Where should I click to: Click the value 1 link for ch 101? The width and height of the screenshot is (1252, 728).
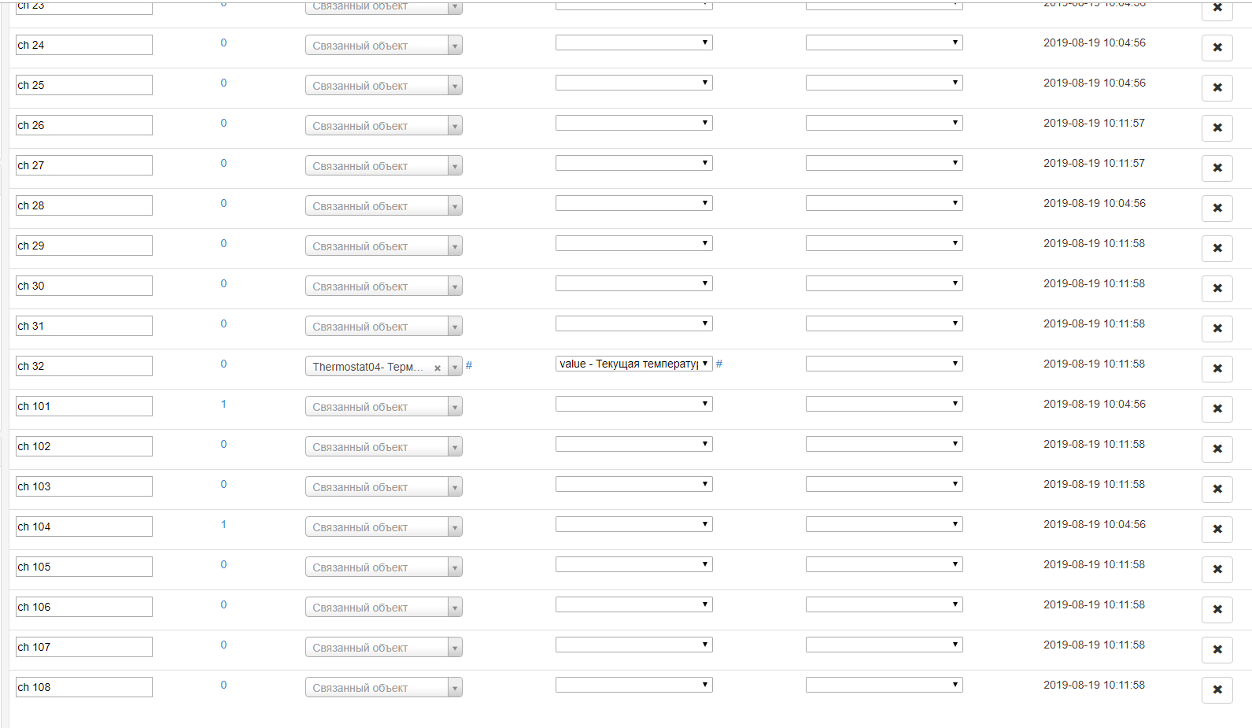pos(223,404)
